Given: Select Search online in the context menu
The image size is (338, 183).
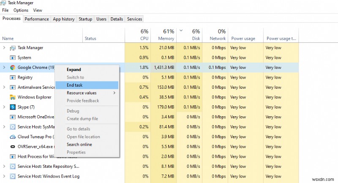Looking at the screenshot, I should (x=79, y=145).
